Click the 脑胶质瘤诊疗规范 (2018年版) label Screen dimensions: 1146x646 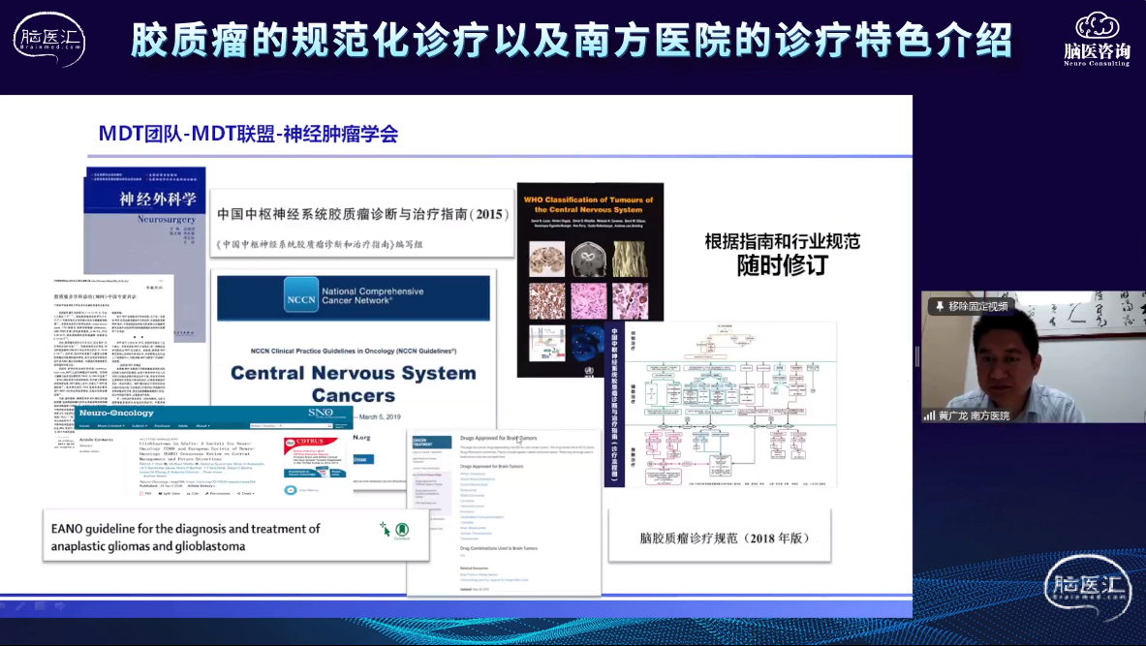[725, 538]
